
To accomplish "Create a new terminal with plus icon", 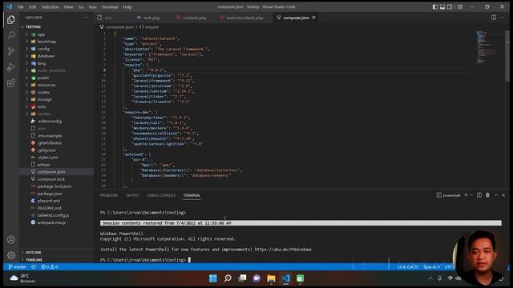I will [466, 195].
